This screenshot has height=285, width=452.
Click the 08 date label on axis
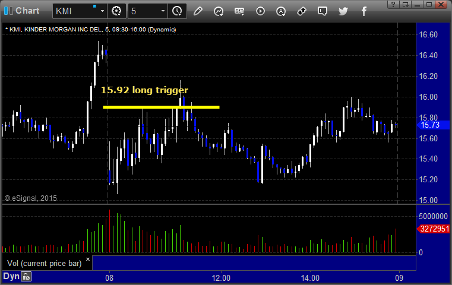(x=109, y=278)
